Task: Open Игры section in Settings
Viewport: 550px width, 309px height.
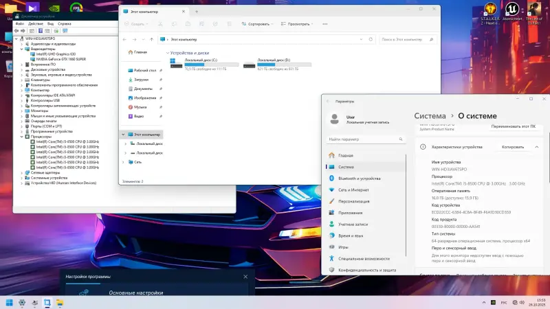Action: pyautogui.click(x=343, y=247)
